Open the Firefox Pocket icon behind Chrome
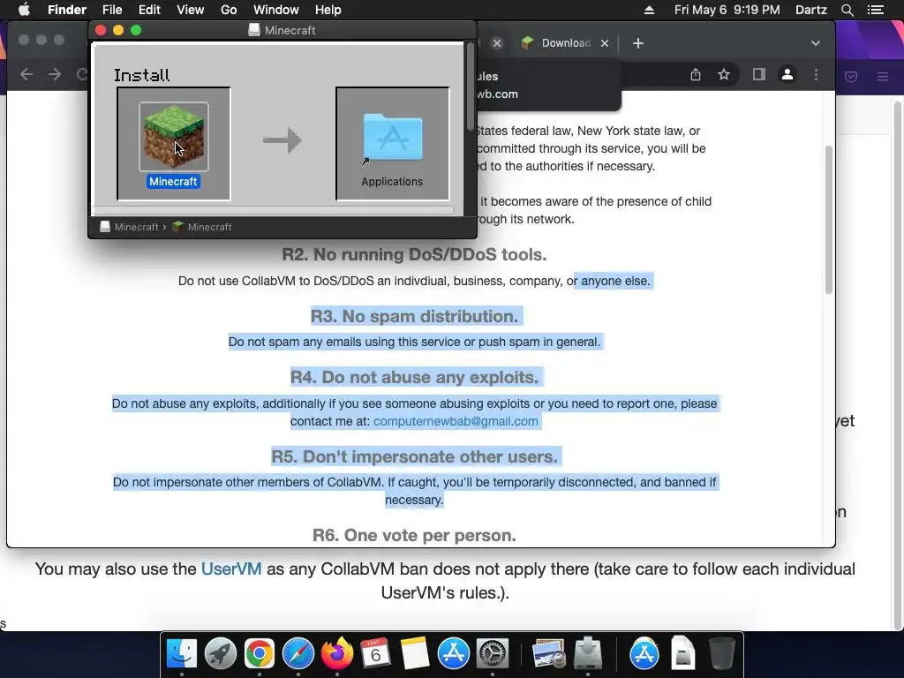Screen dimensions: 904x678 tap(851, 76)
